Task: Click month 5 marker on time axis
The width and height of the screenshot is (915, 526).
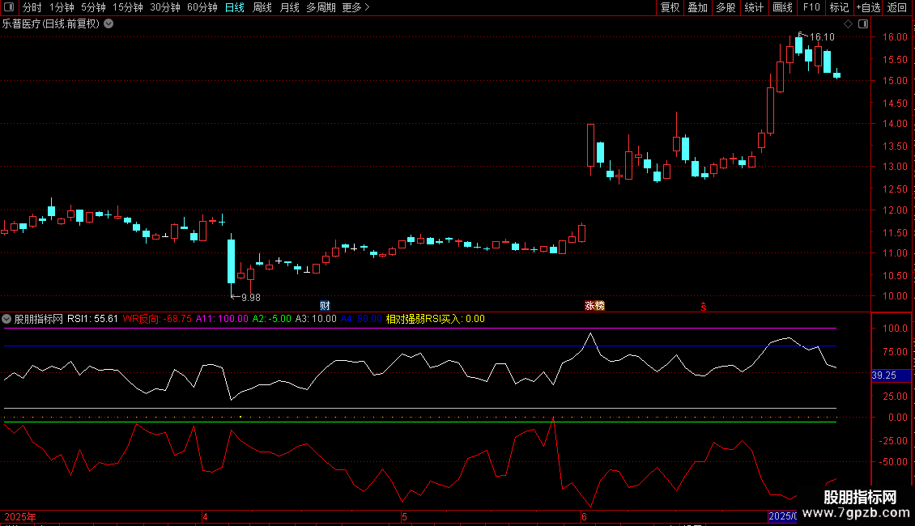Action: pos(404,516)
